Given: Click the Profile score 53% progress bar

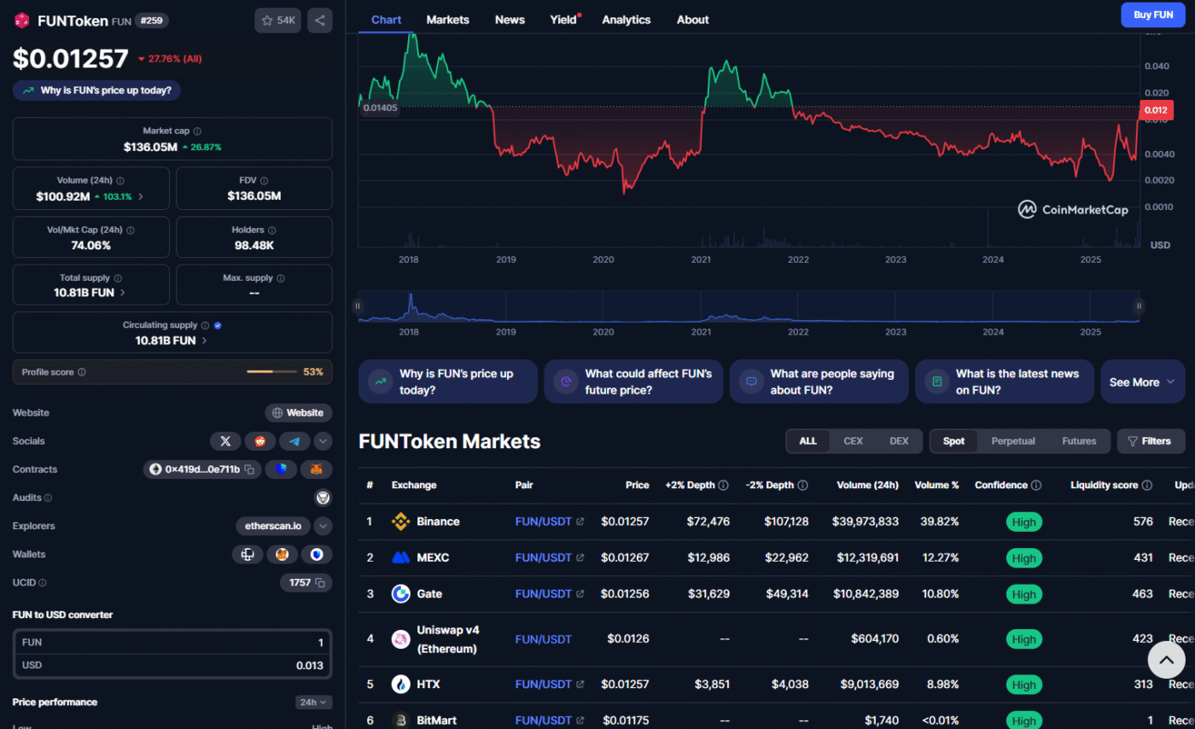Looking at the screenshot, I should pos(271,372).
